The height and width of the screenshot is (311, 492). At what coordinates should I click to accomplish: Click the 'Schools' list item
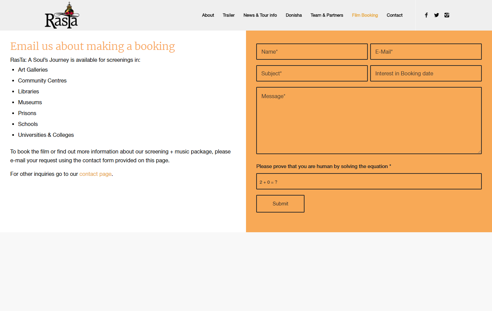(28, 124)
